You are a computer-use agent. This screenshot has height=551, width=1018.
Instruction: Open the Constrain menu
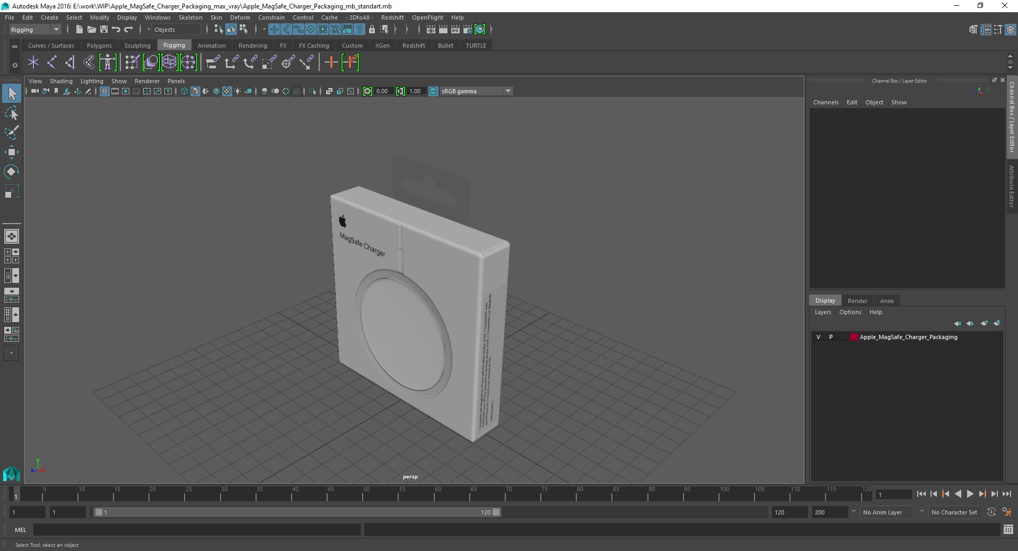[271, 17]
